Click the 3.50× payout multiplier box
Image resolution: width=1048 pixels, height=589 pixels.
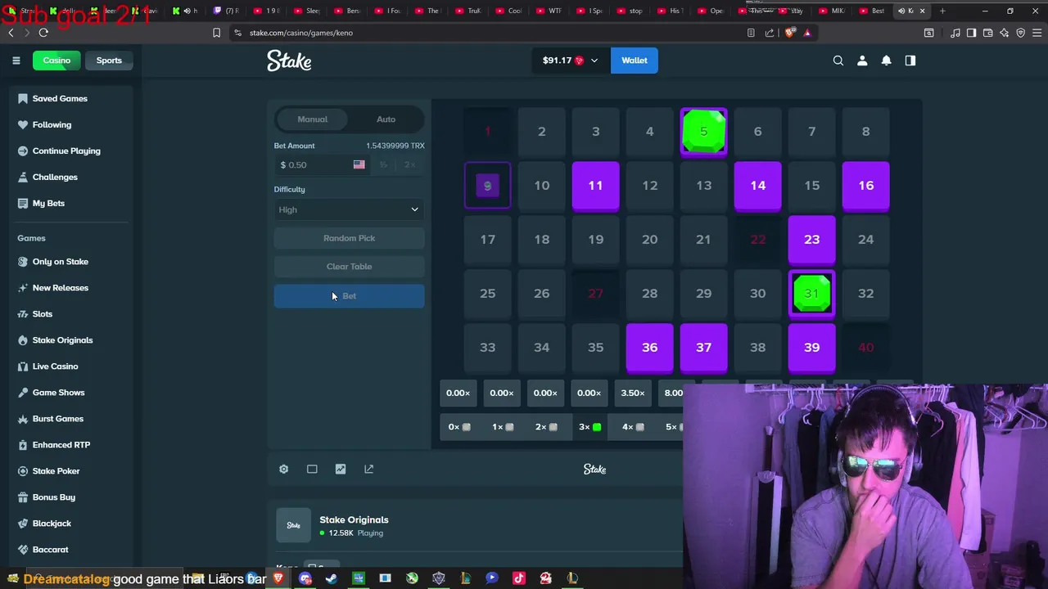pyautogui.click(x=633, y=393)
